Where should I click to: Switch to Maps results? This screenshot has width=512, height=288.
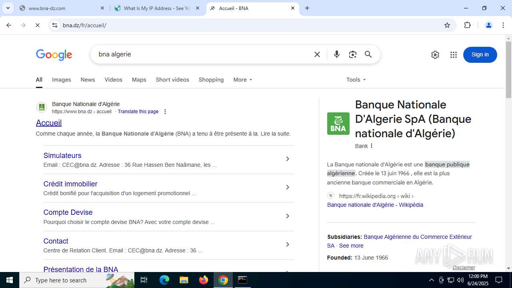139,80
